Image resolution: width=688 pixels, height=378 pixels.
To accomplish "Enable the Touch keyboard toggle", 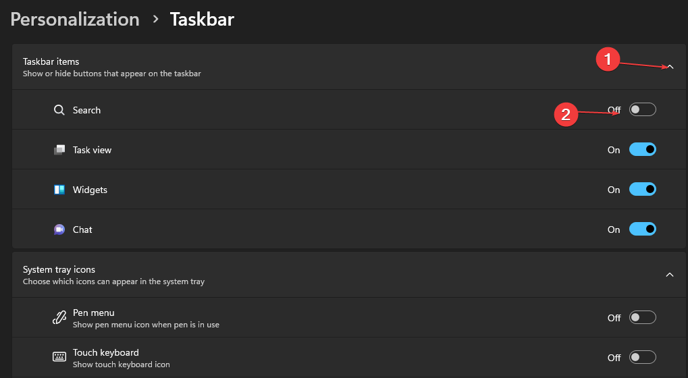I will pyautogui.click(x=642, y=357).
